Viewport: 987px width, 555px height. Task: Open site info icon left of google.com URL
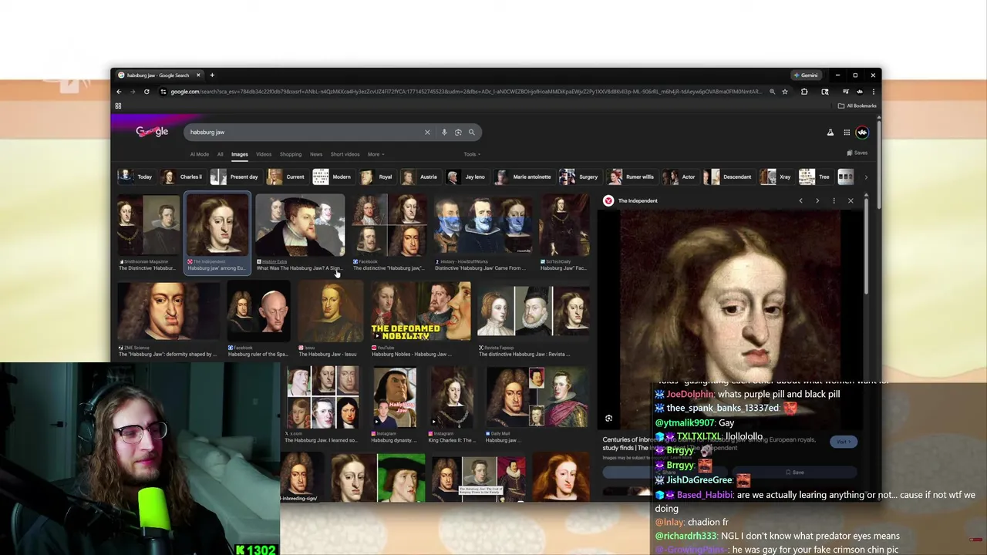(163, 92)
